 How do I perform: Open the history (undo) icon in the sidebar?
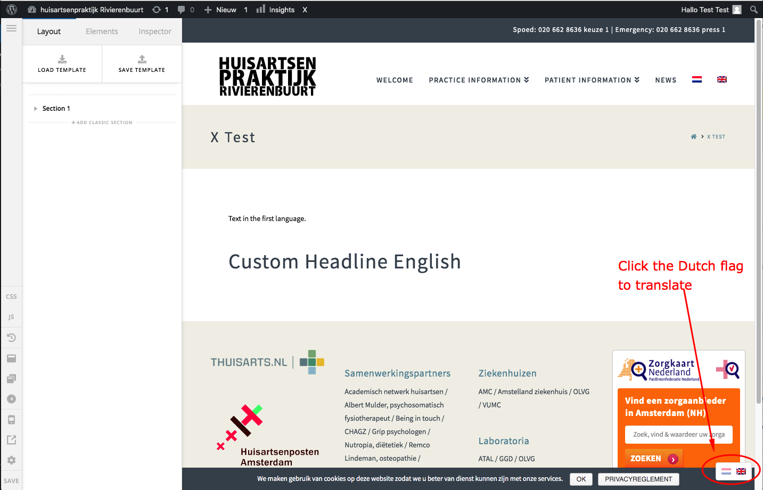pos(11,338)
